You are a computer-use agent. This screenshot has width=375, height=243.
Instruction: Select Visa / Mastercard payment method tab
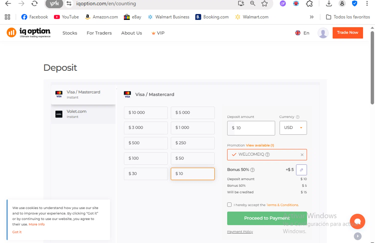83,94
